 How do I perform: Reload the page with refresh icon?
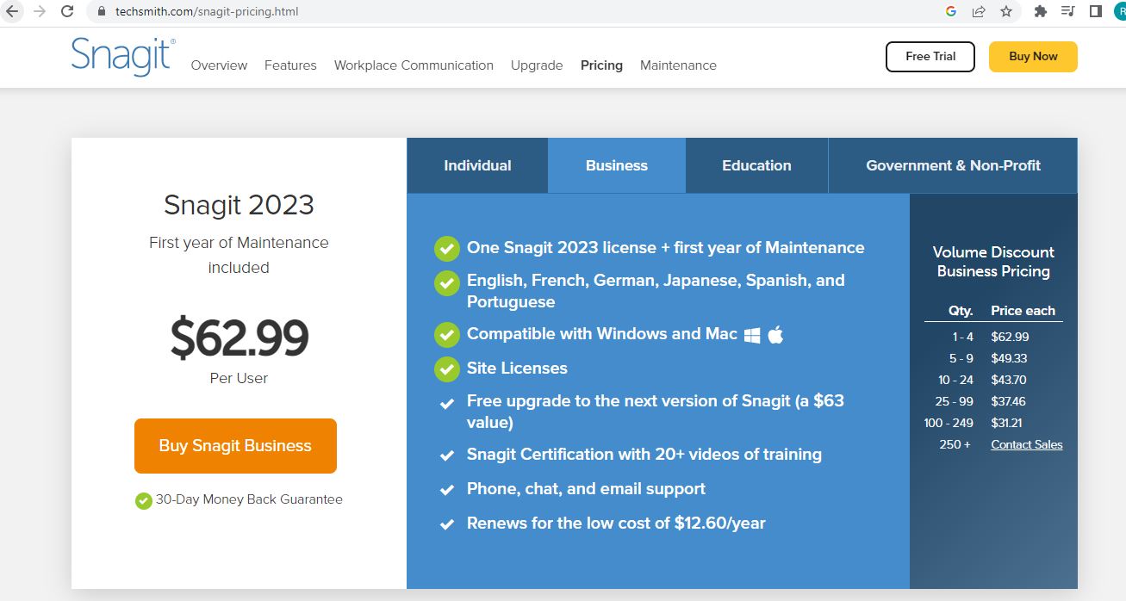pyautogui.click(x=67, y=11)
